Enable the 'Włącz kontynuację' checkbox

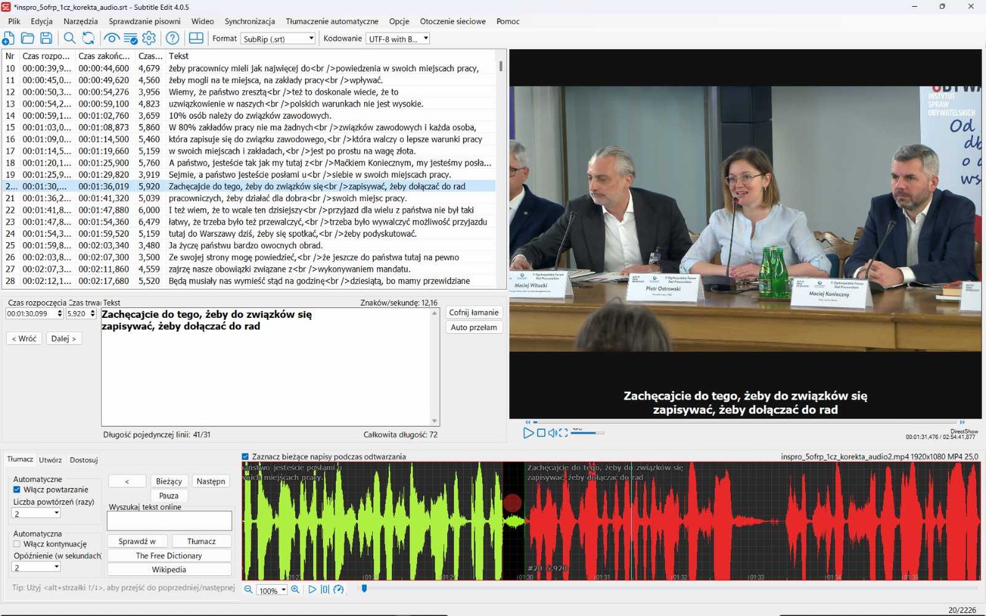(x=17, y=544)
